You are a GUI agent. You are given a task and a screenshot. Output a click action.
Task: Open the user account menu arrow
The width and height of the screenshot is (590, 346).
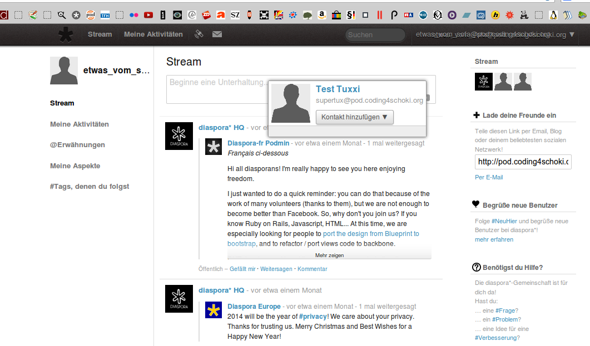coord(572,34)
